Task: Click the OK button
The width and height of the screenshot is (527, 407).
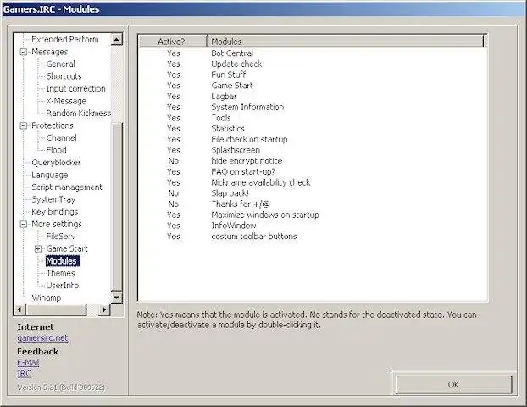Action: 453,384
